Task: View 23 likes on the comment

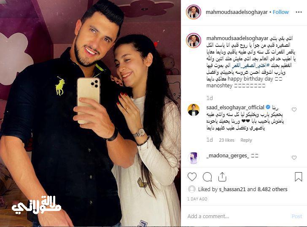Action: (226, 140)
